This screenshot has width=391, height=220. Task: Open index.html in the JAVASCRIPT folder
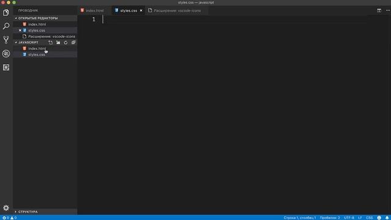(x=45, y=48)
